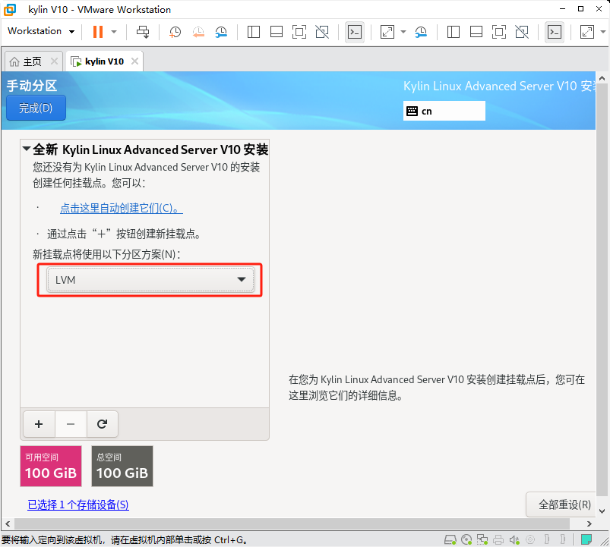This screenshot has height=547, width=610.
Task: Click the window resize grip in the status bar
Action: (604, 541)
